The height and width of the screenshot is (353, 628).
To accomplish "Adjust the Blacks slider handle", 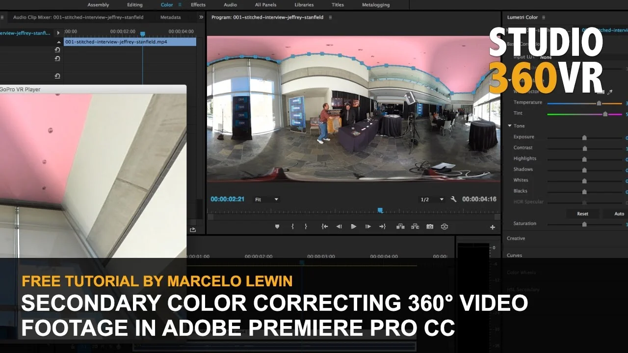I will click(x=584, y=192).
